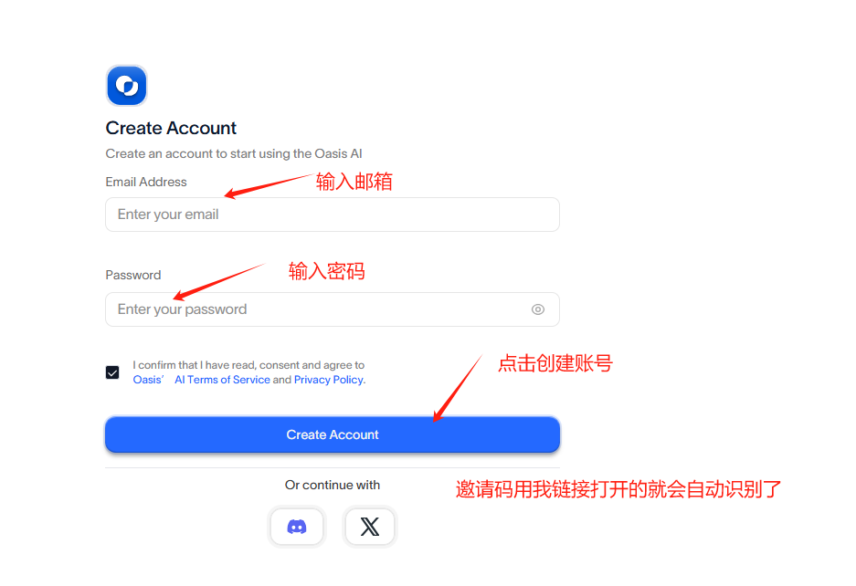Open the Privacy Policy link
856x586 pixels.
[329, 380]
